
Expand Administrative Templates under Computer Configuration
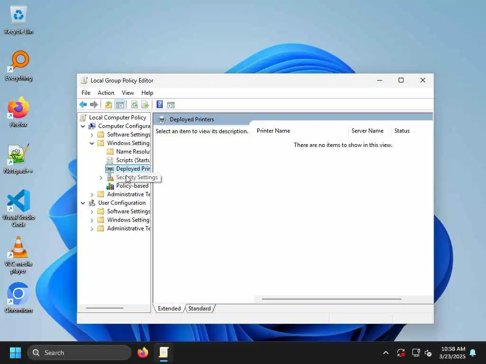(x=92, y=195)
